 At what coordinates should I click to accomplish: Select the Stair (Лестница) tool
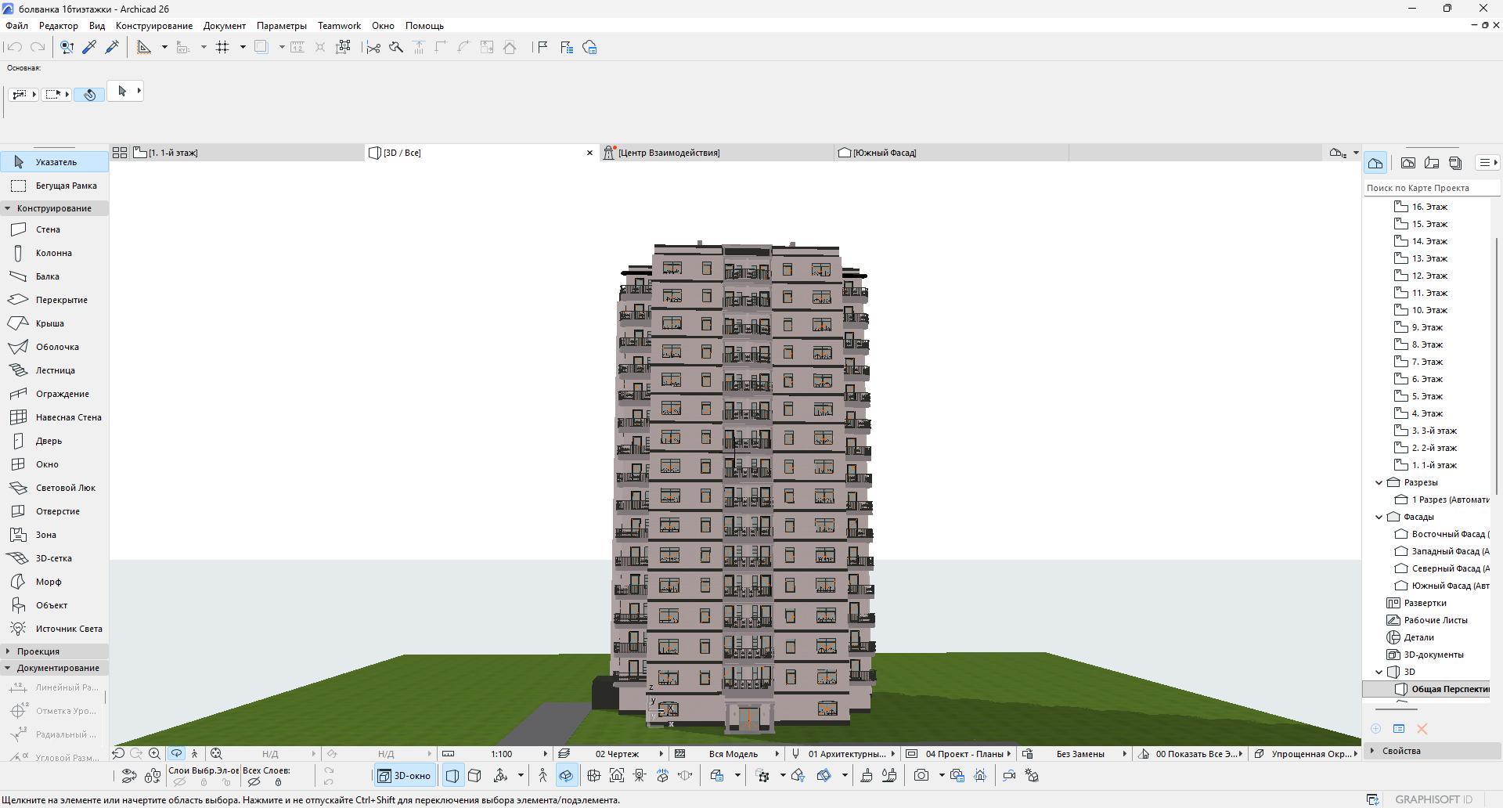(55, 370)
